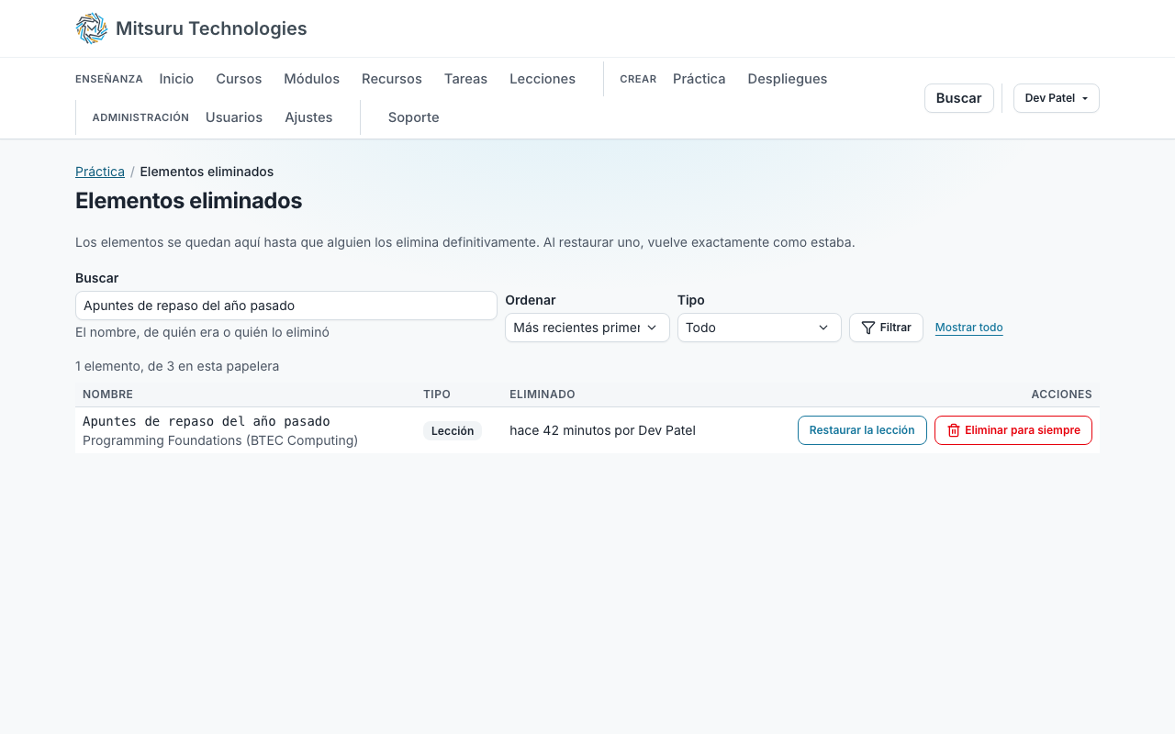
Task: Click '1 elemento, de 3 en esta papelera'
Action: 177,366
